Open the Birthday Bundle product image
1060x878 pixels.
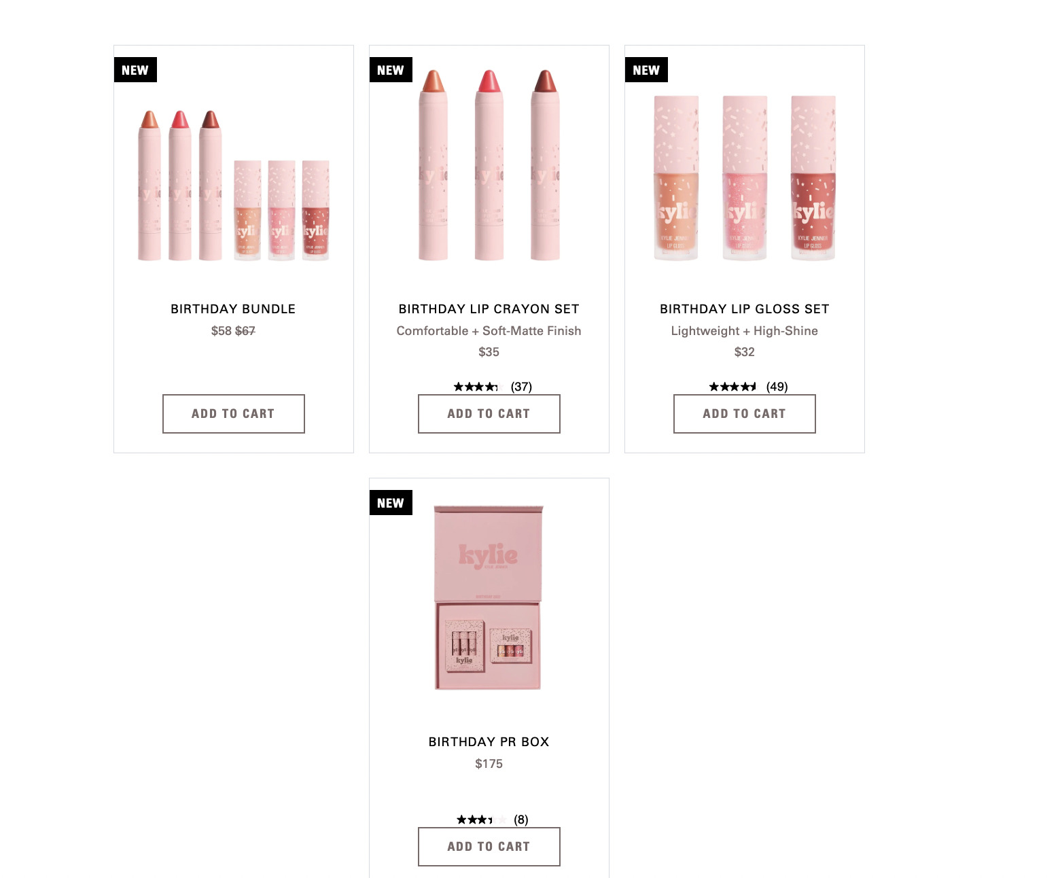(233, 185)
